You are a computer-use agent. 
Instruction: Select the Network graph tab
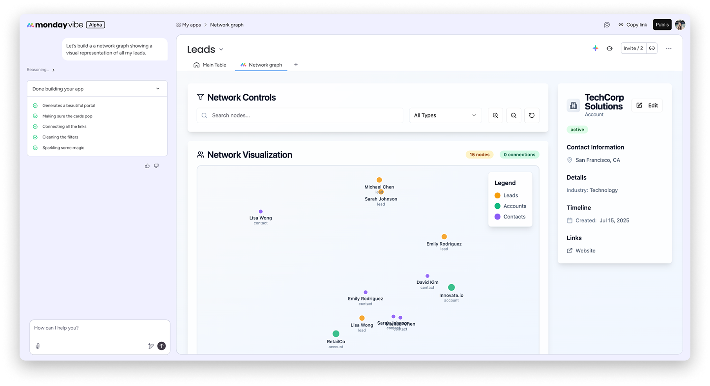click(x=261, y=65)
